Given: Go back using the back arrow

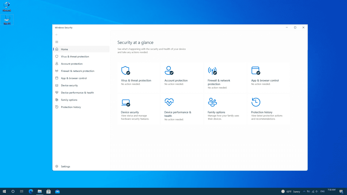Looking at the screenshot, I should coord(57,35).
